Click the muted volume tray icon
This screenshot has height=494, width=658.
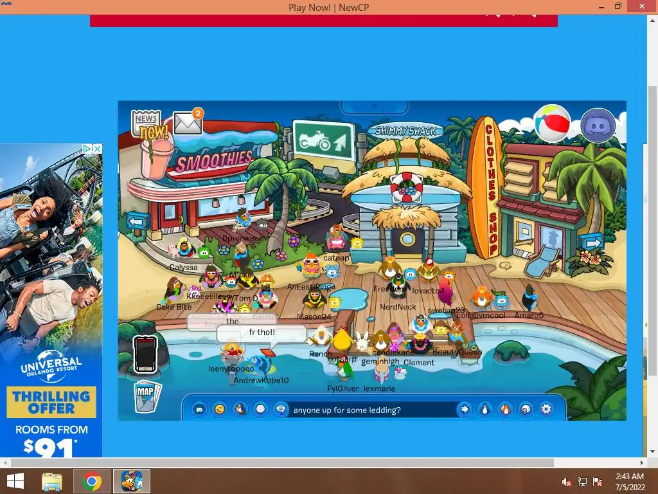tap(566, 482)
